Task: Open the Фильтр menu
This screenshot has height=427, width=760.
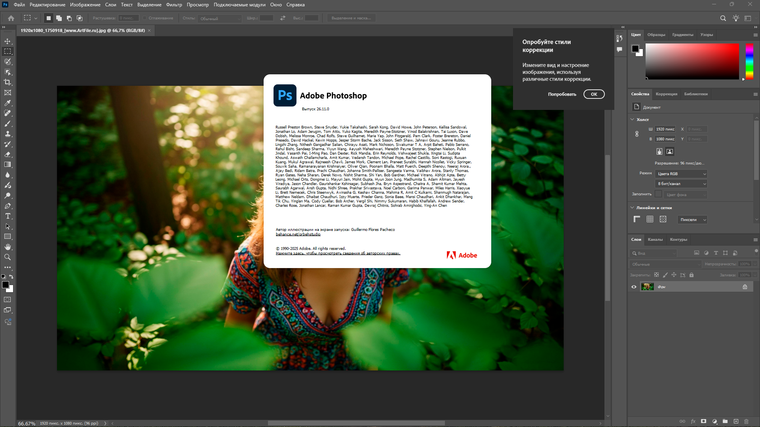Action: (x=174, y=5)
